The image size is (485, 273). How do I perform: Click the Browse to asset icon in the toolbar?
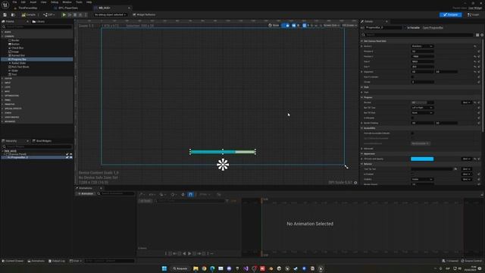13,14
